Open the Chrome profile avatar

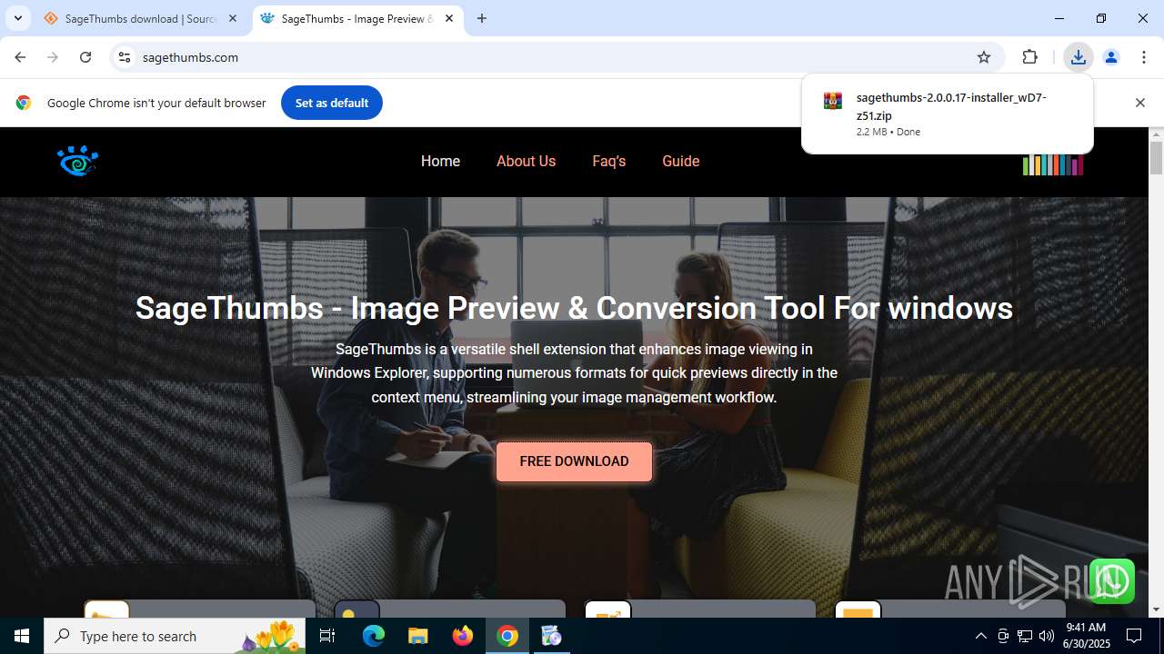pyautogui.click(x=1110, y=57)
